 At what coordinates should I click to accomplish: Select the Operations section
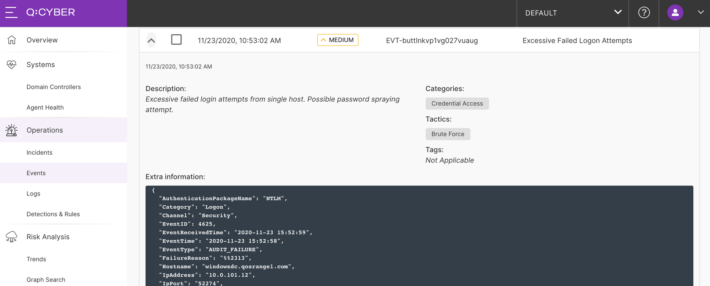(45, 130)
